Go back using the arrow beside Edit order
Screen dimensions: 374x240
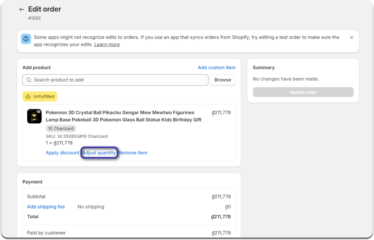pos(21,9)
